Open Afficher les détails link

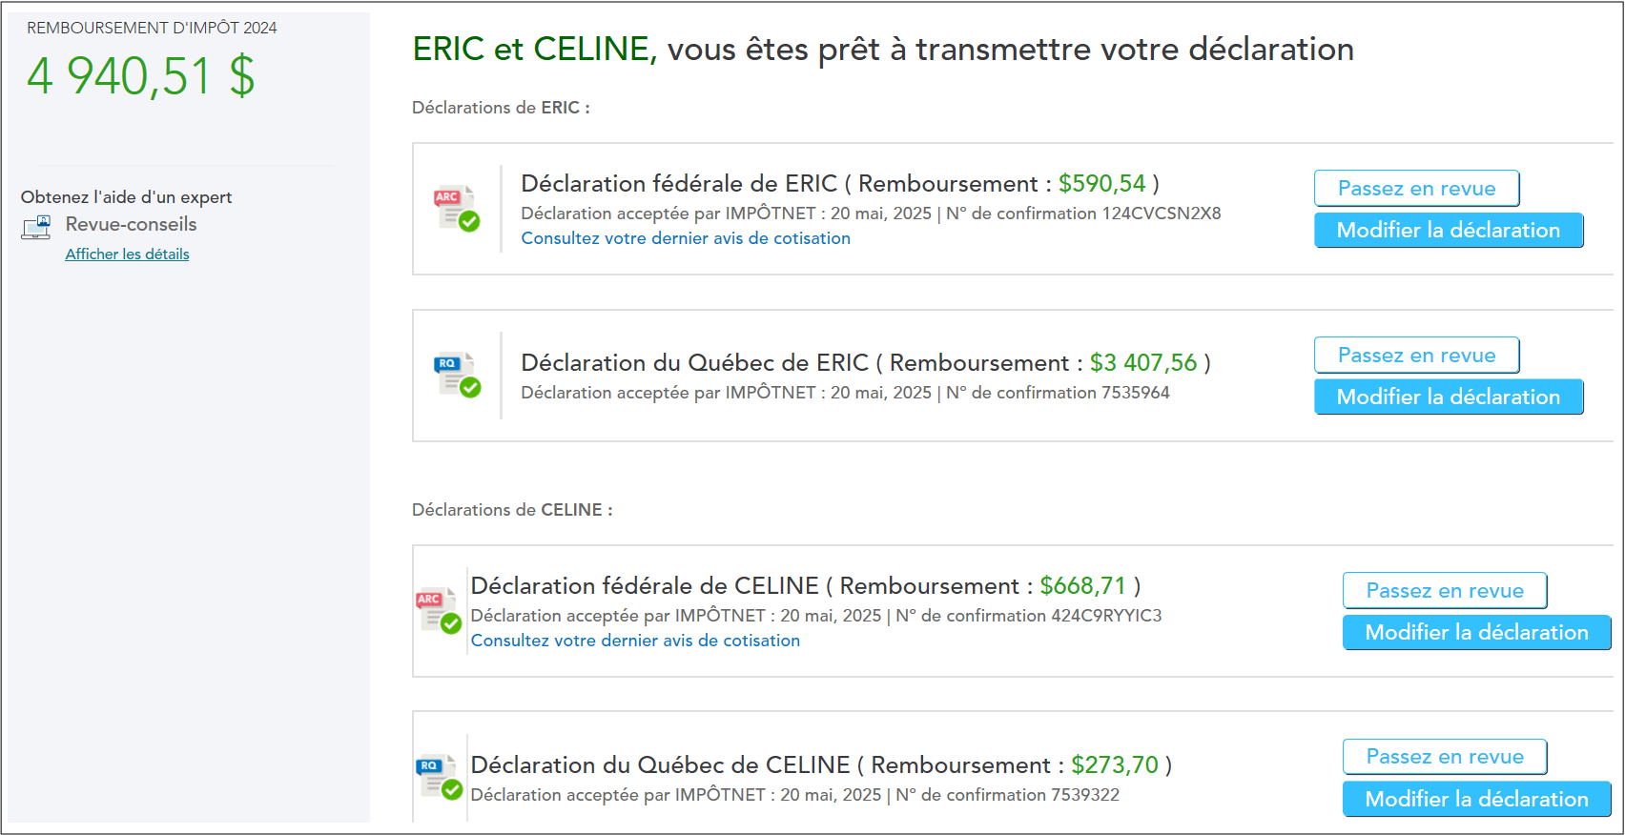127,255
